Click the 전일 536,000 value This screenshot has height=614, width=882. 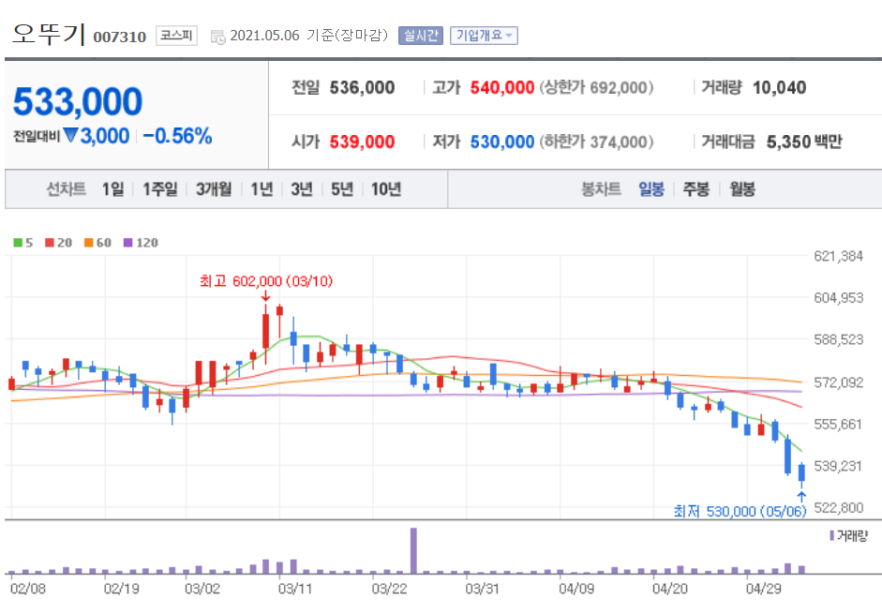coord(362,88)
